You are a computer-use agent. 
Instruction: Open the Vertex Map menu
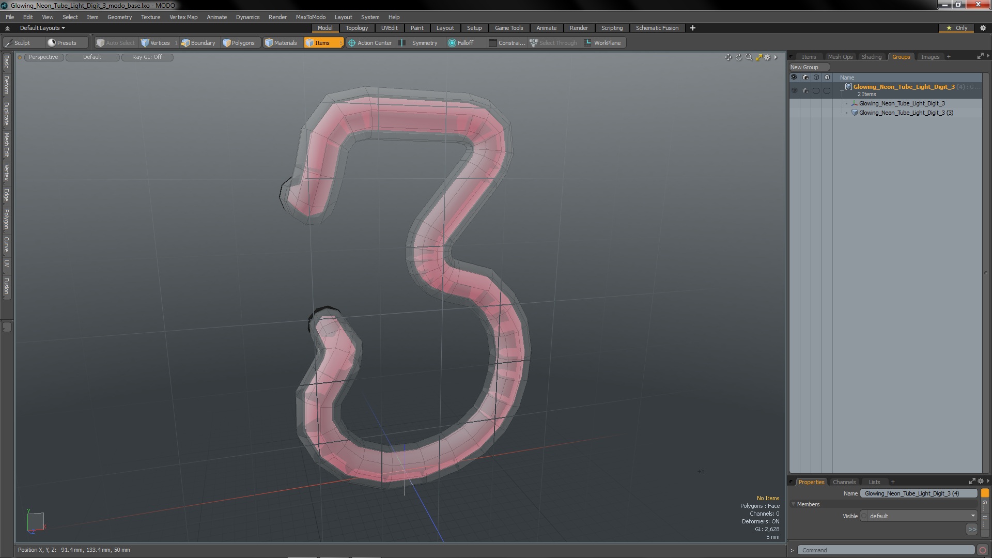183,17
